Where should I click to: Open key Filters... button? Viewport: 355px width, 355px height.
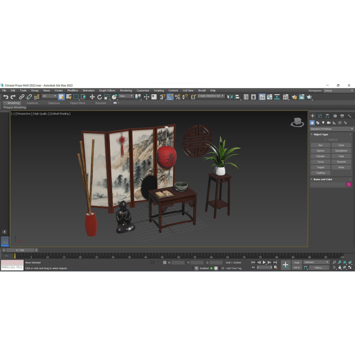[x=319, y=268]
